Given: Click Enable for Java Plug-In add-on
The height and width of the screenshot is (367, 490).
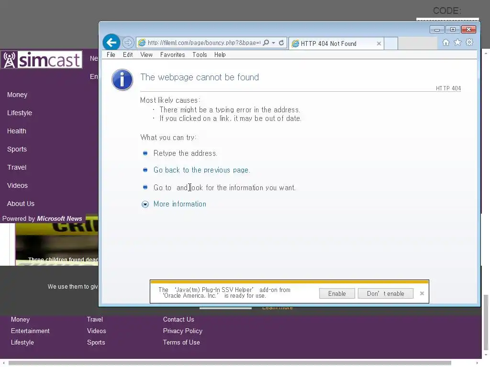Looking at the screenshot, I should click(337, 294).
